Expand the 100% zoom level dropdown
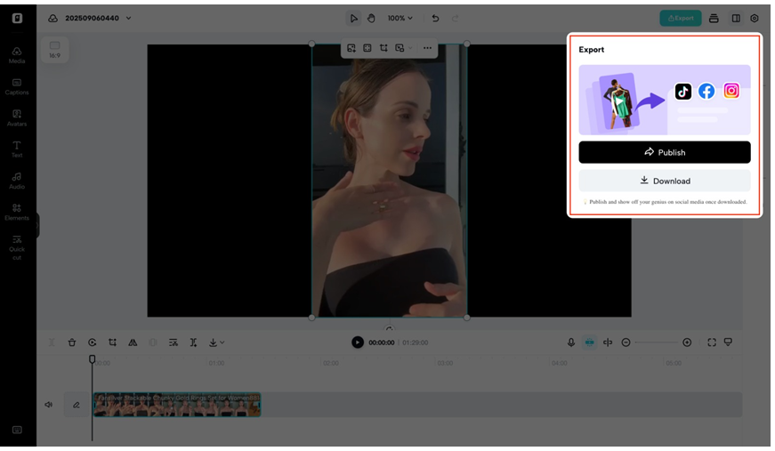The height and width of the screenshot is (451, 775). 400,18
